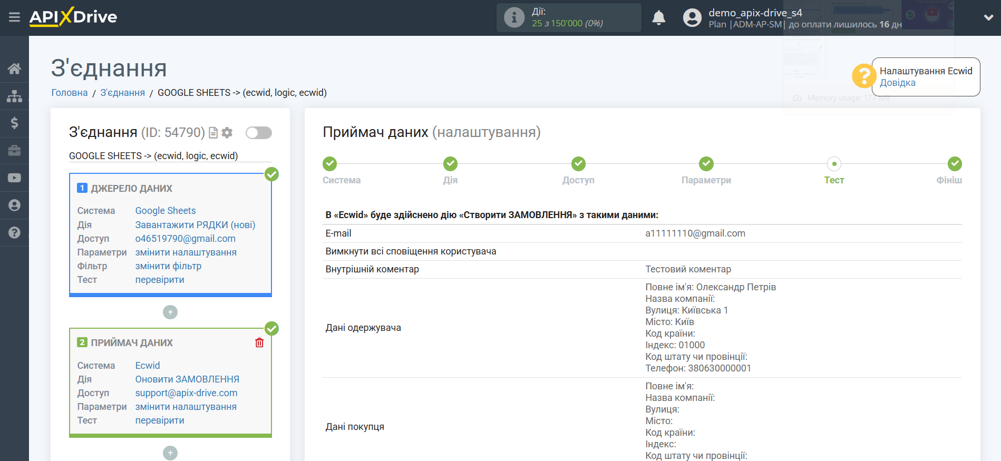Click змінити фільтр link
The height and width of the screenshot is (461, 1001).
coord(168,266)
